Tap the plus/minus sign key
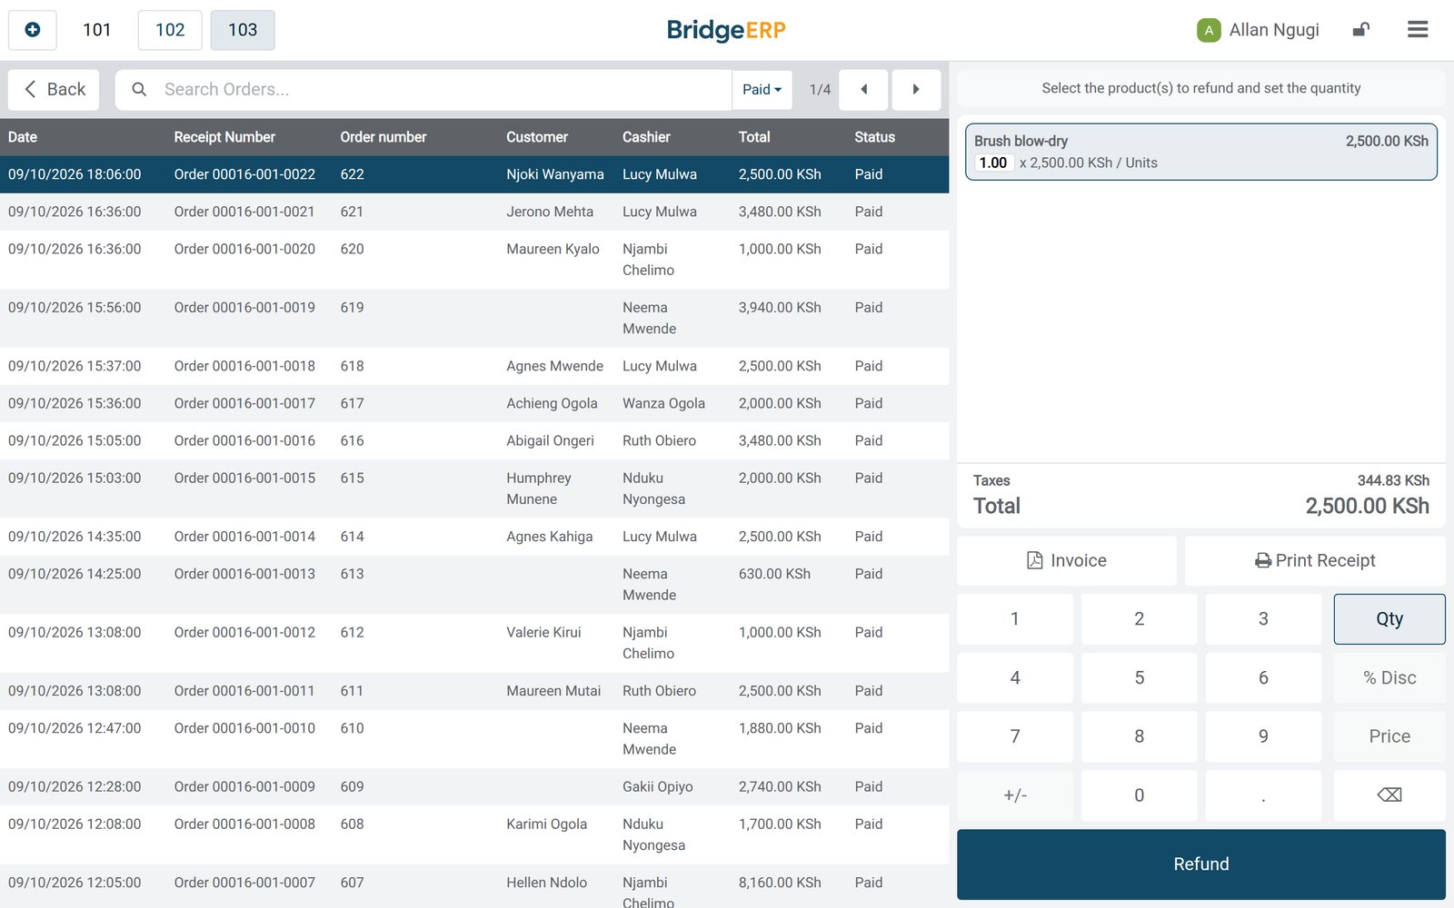Viewport: 1454px width, 908px height. (1015, 795)
